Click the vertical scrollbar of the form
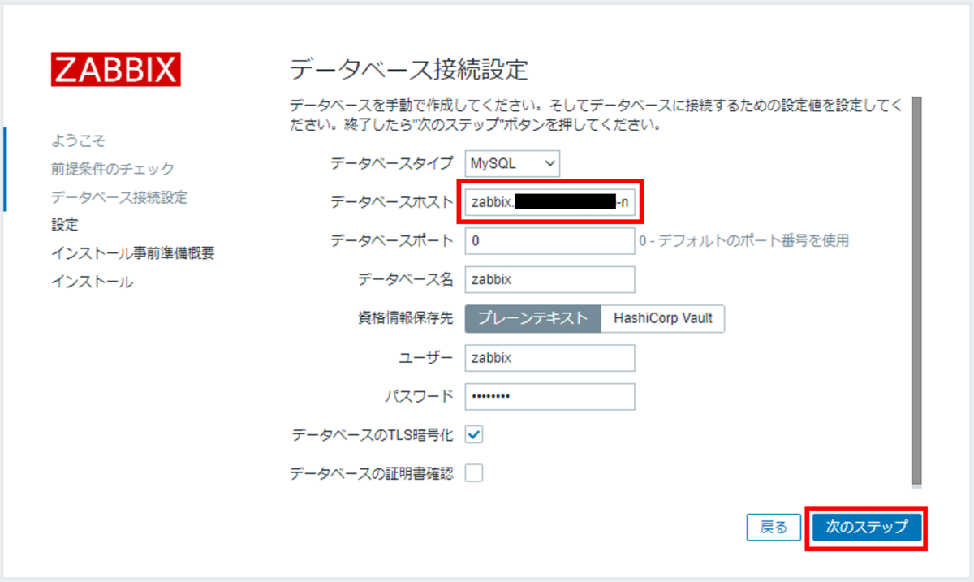Viewport: 974px width, 582px height. [x=916, y=291]
